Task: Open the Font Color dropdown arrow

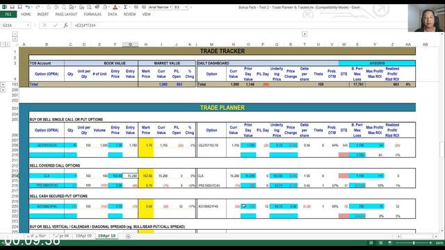Action: [120, 7]
